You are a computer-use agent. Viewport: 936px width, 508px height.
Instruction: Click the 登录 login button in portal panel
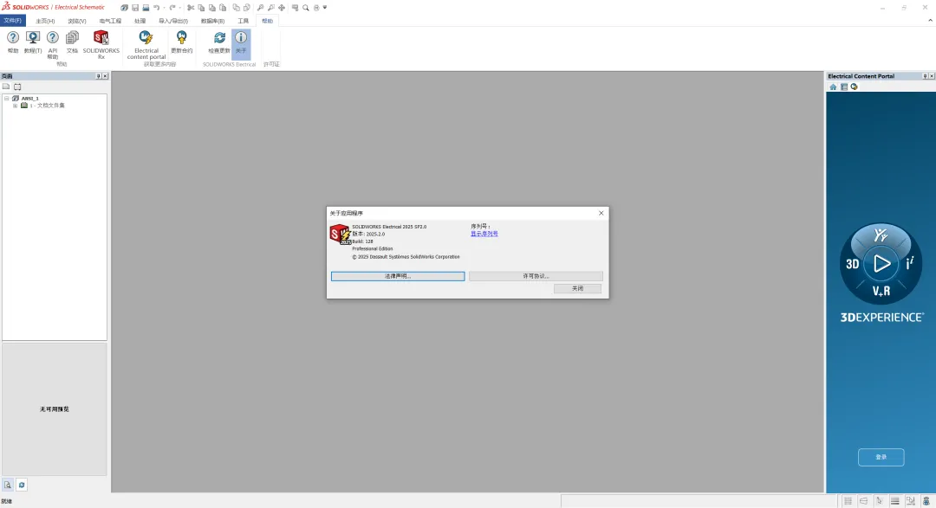881,457
